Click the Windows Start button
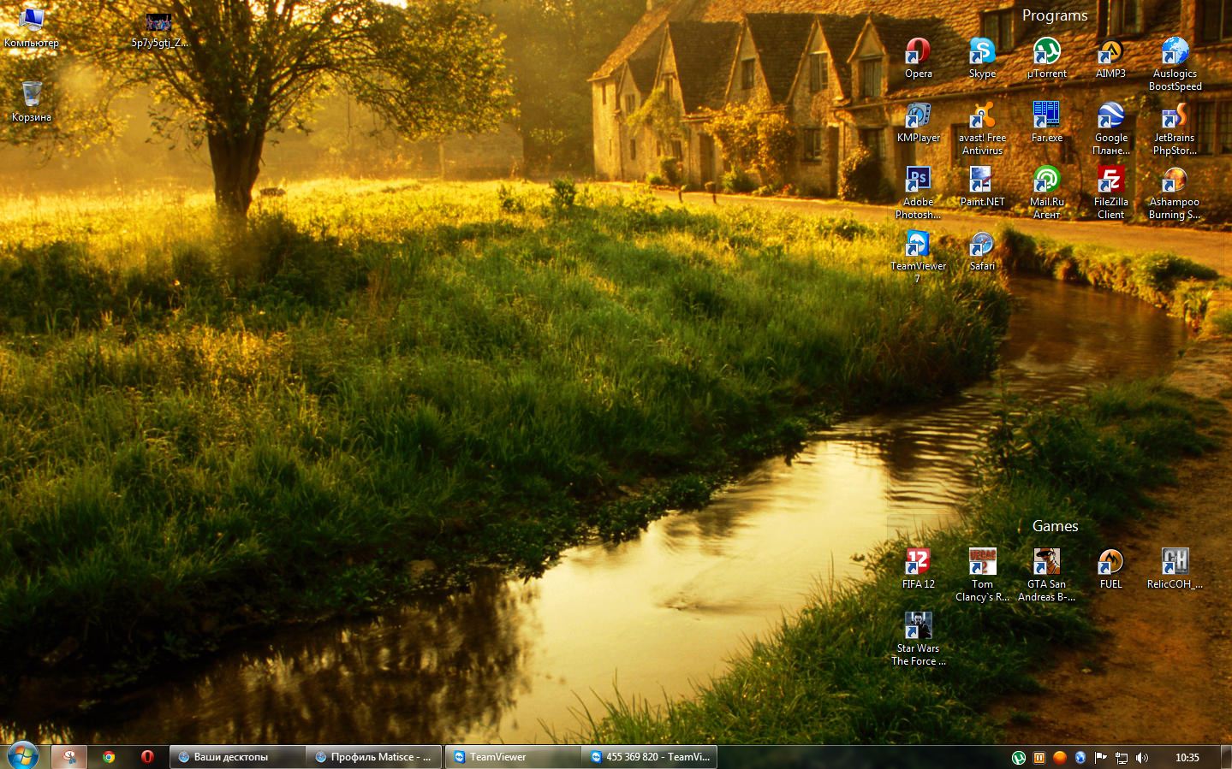Viewport: 1232px width, 769px height. tap(23, 756)
